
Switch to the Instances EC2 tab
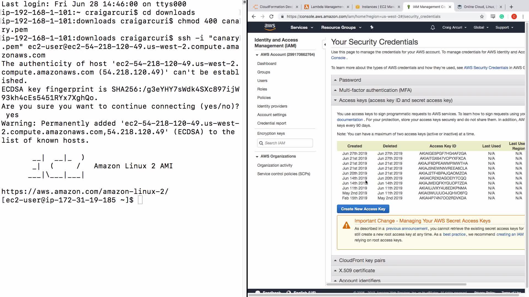pyautogui.click(x=377, y=7)
